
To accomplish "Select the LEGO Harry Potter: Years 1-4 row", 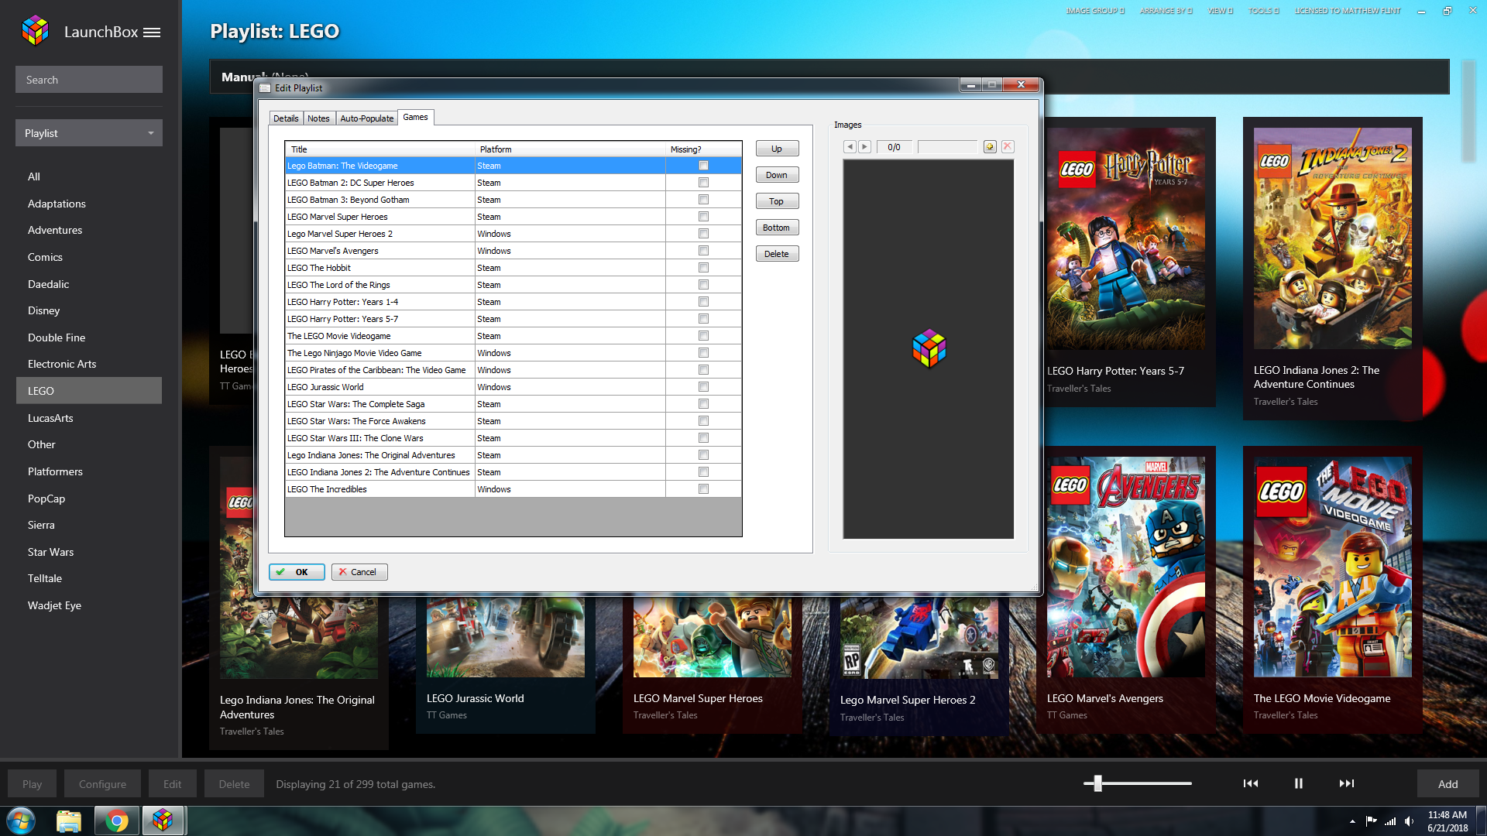I will 513,302.
